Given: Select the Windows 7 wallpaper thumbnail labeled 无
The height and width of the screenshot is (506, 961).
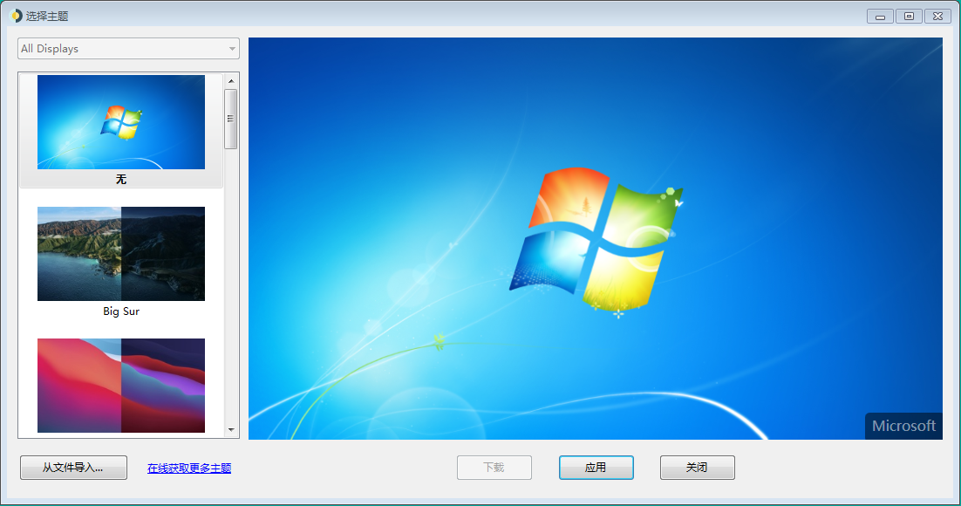Looking at the screenshot, I should 121,122.
